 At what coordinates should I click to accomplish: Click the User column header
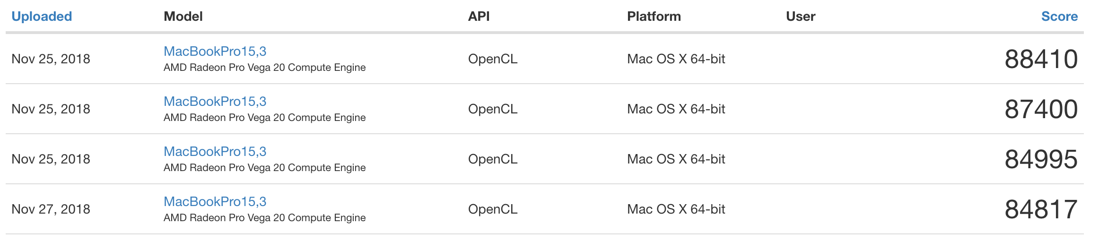[801, 17]
